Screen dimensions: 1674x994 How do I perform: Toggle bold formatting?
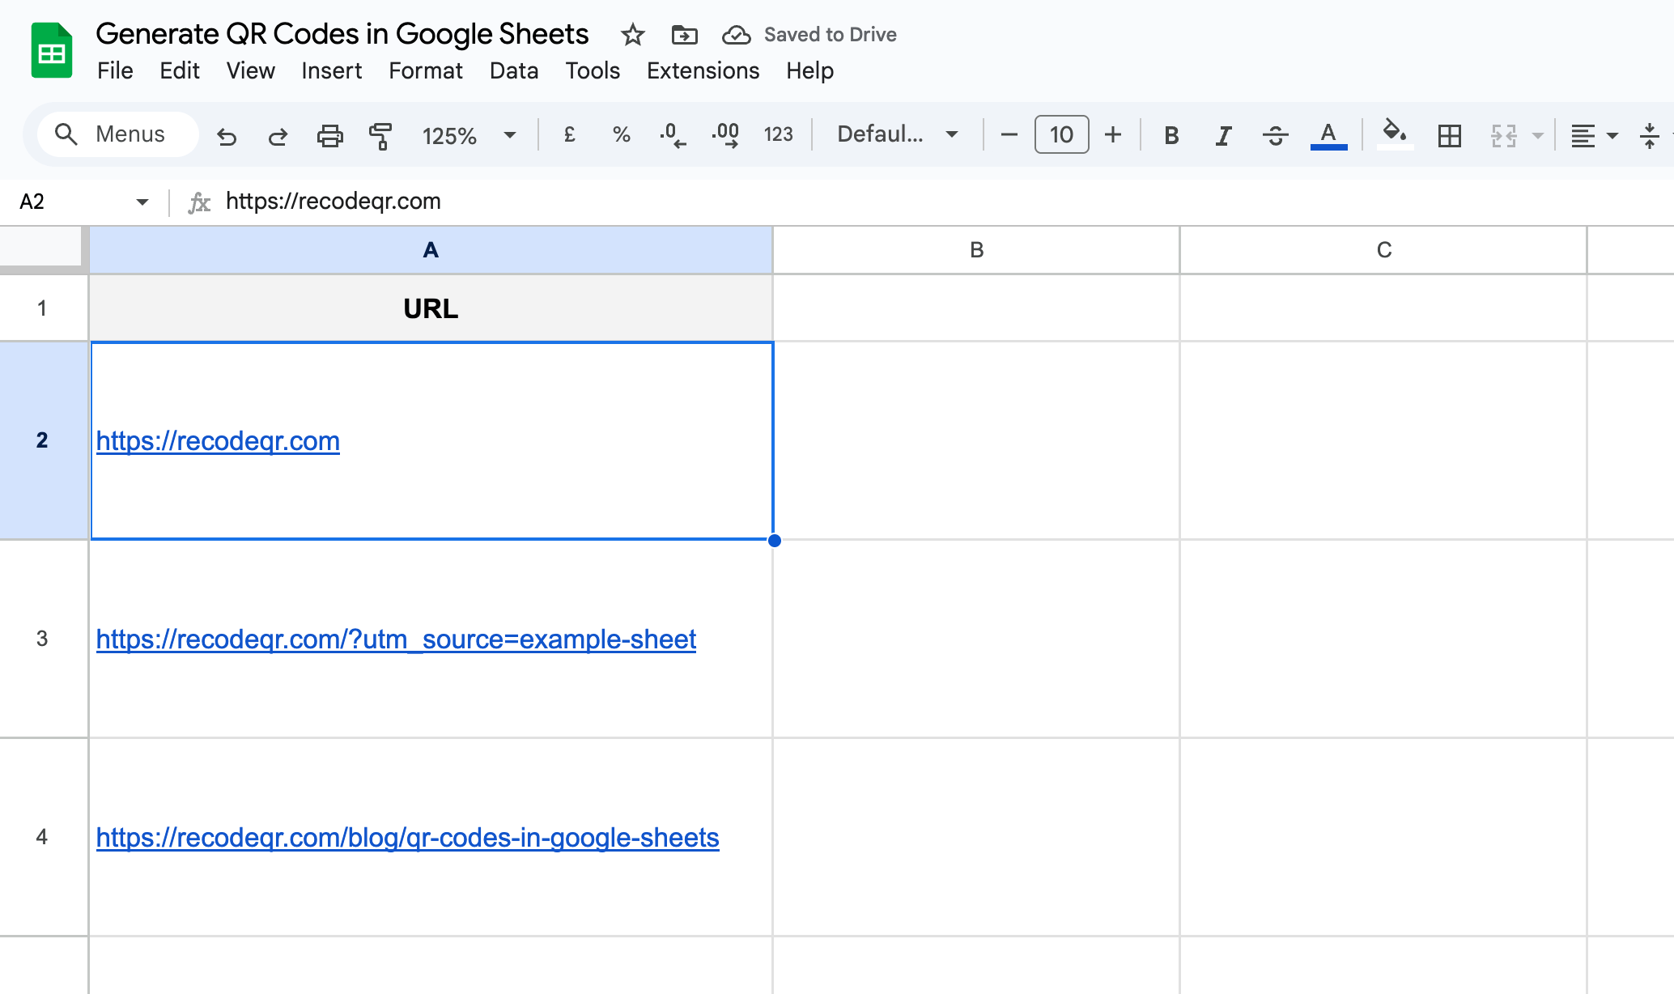click(x=1171, y=135)
